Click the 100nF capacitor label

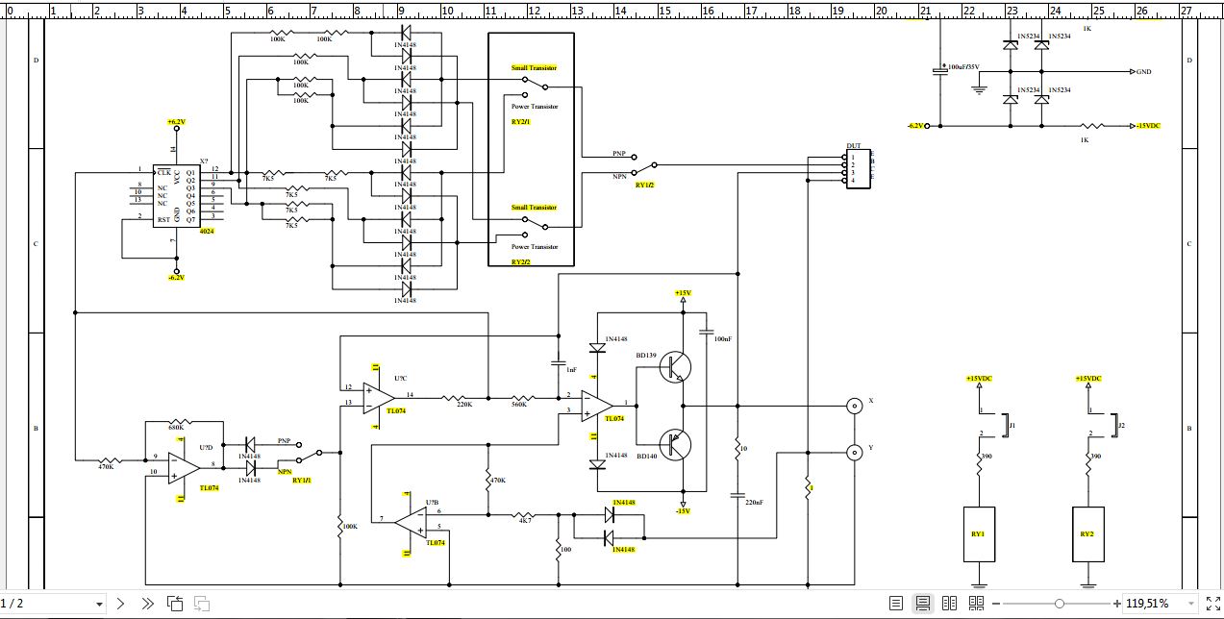point(722,339)
